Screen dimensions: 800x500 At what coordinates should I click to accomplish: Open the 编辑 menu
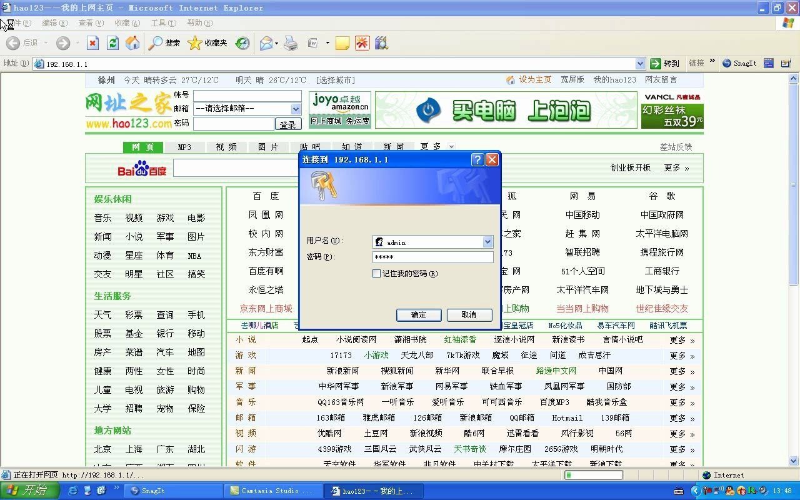point(54,23)
